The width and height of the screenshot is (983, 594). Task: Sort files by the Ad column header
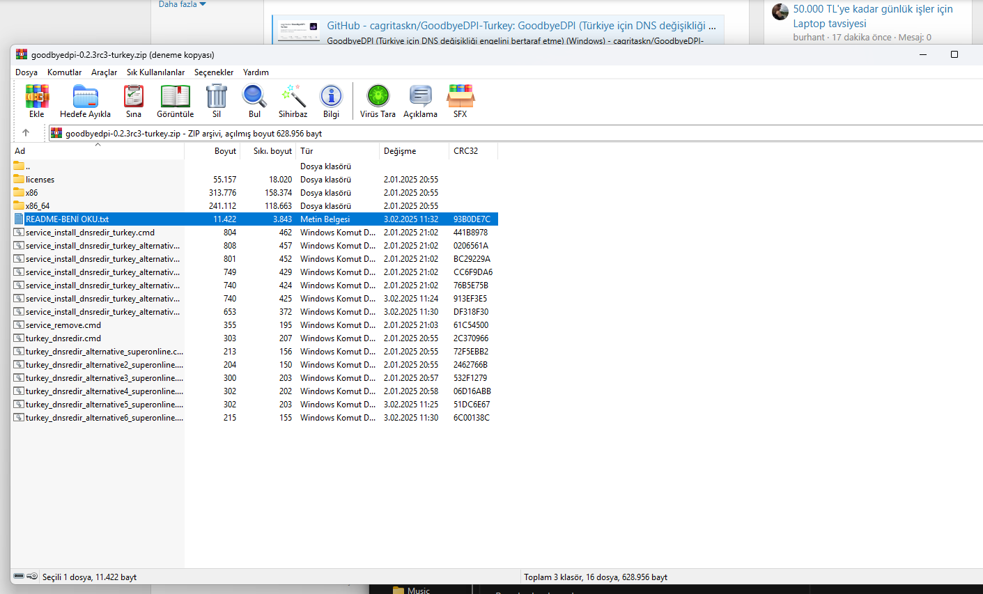98,151
